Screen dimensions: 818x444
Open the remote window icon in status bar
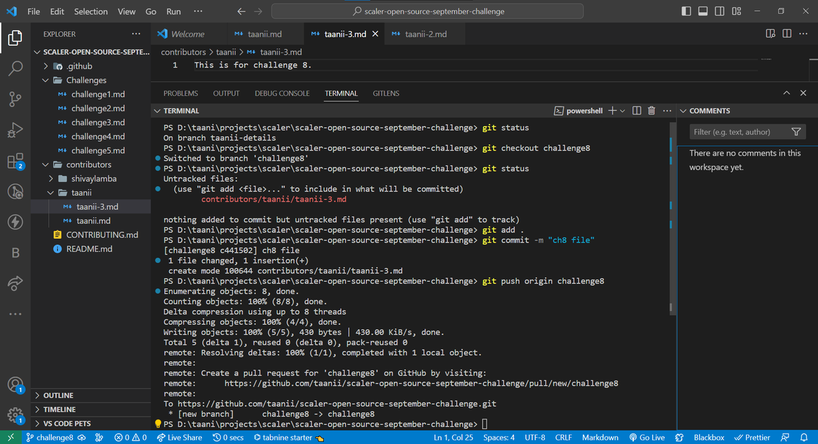tap(10, 437)
